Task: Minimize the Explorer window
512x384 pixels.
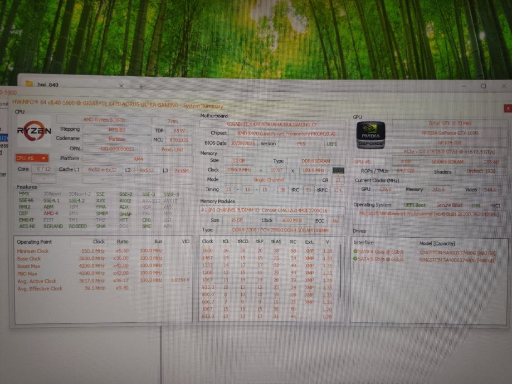Action: click(x=464, y=86)
